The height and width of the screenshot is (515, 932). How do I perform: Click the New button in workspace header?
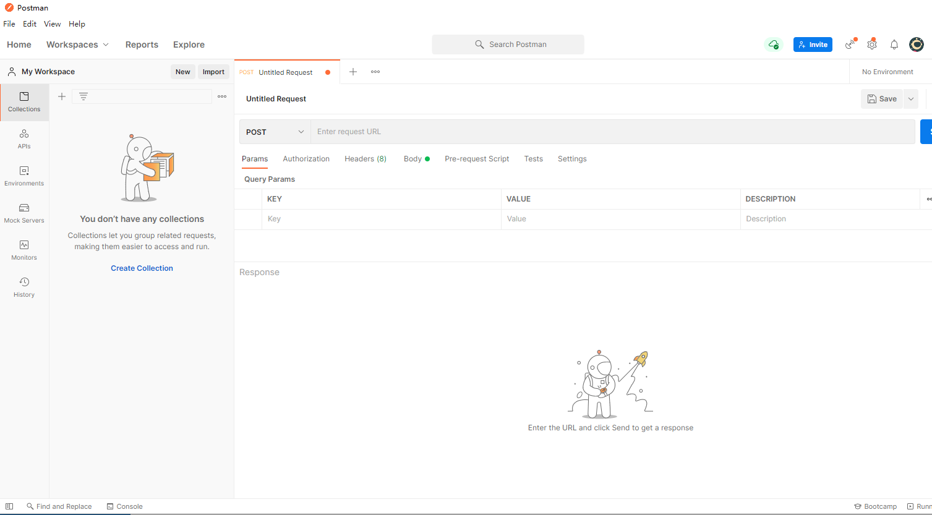click(183, 72)
